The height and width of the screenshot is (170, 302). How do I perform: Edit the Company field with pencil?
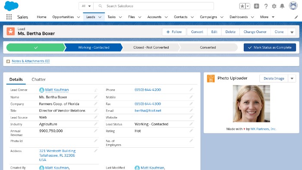[95, 103]
